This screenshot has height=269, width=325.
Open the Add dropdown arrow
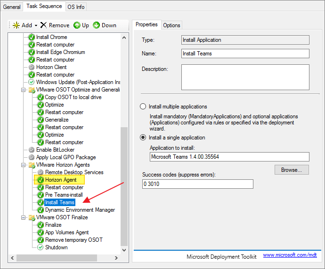pos(36,25)
